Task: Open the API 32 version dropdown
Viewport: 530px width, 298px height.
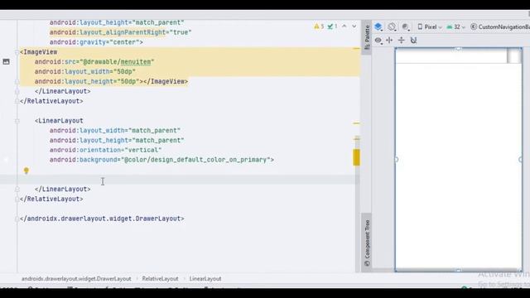Action: click(455, 26)
